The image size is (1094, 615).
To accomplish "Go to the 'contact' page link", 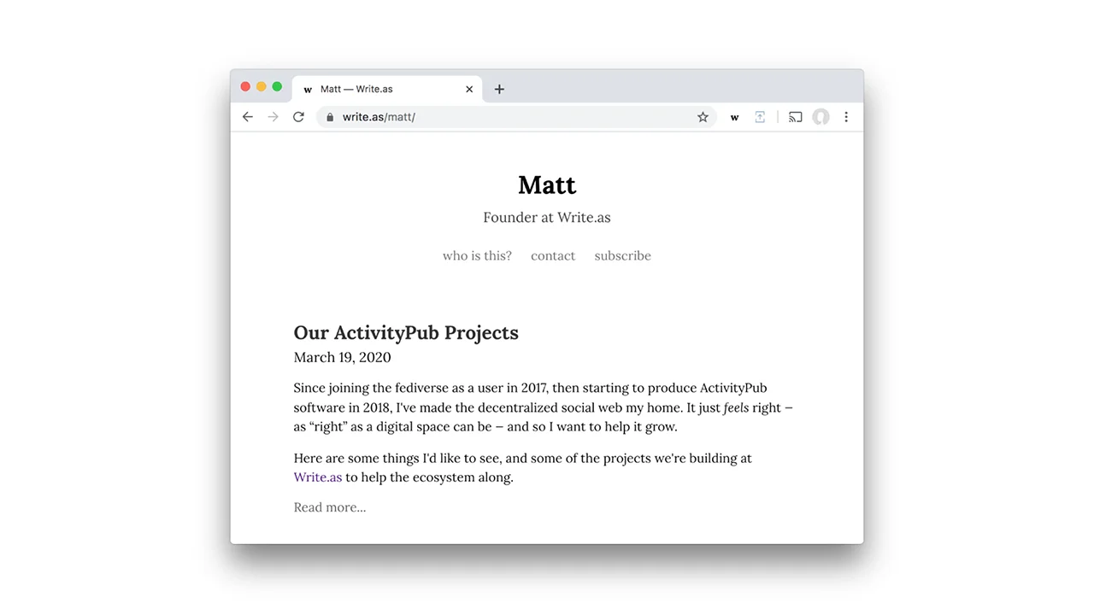I will coord(553,255).
